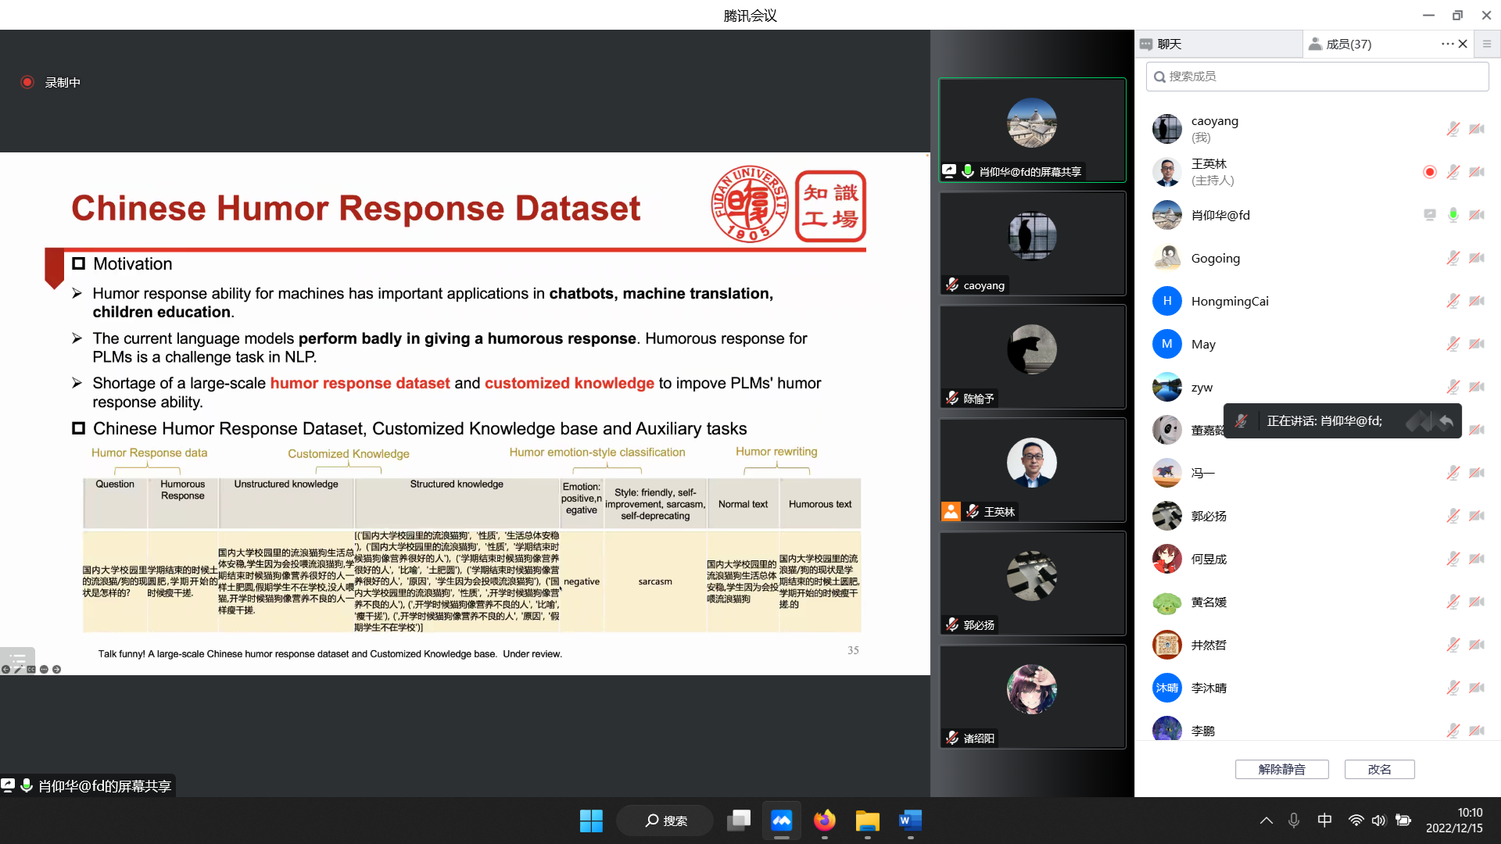Open File Explorer from the taskbar
This screenshot has height=844, width=1501.
[867, 821]
